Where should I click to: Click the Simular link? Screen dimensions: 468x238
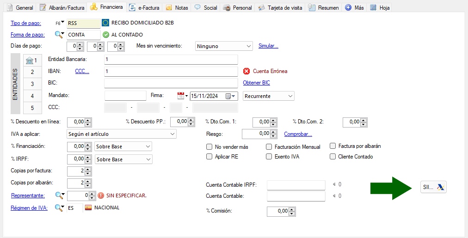tap(268, 46)
